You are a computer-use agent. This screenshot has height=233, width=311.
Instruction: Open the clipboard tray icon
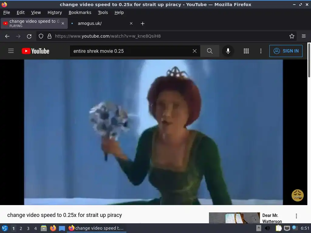[x=279, y=228]
